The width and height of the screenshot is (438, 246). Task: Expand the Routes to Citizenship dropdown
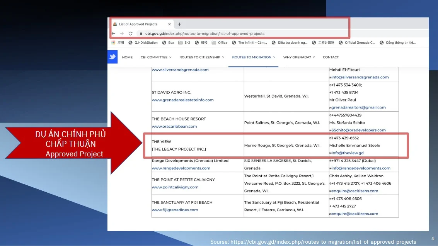(201, 57)
